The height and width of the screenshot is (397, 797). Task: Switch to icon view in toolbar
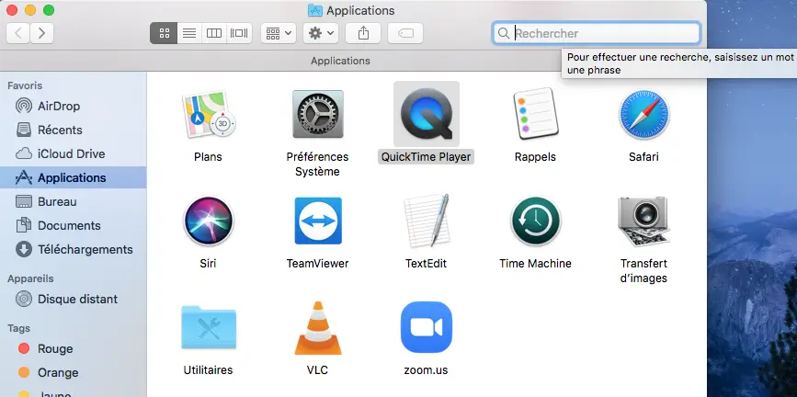(x=164, y=34)
